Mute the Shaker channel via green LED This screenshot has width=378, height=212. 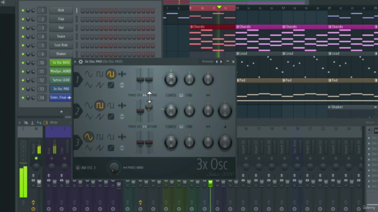[23, 54]
